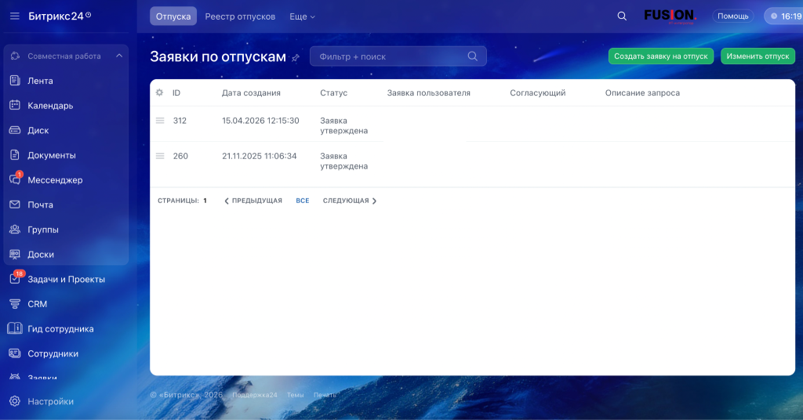Go to the Следующая page of results
Screen dimensions: 803x420
[x=350, y=201]
